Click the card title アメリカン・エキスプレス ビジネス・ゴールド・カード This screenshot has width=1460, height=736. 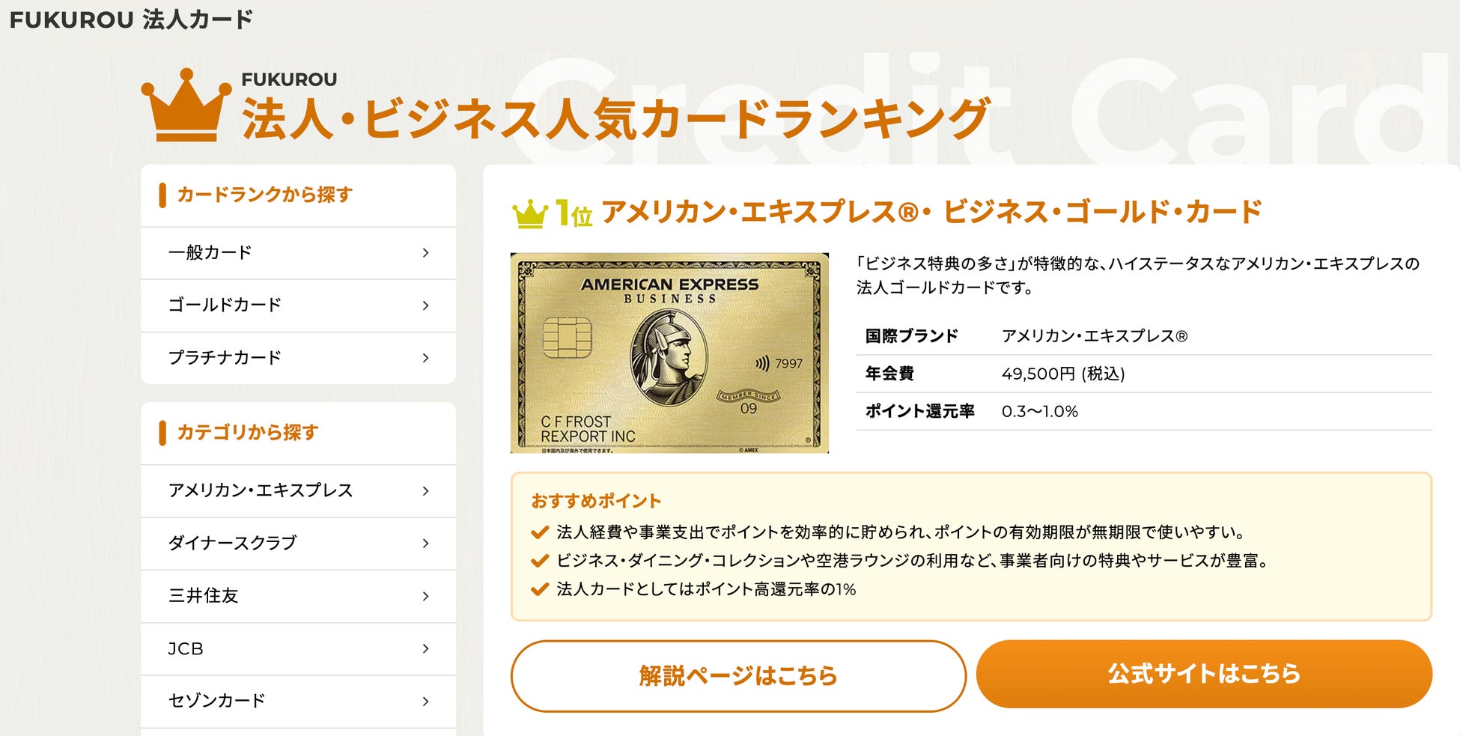point(931,213)
